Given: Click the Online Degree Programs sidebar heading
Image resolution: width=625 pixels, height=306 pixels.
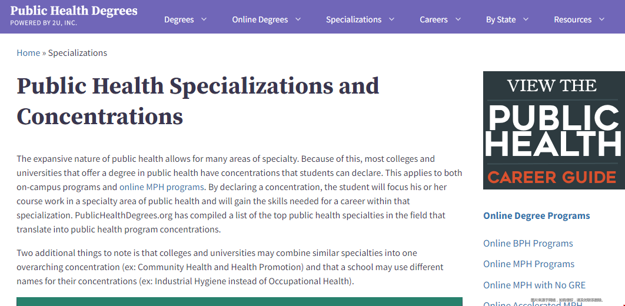Looking at the screenshot, I should tap(536, 215).
